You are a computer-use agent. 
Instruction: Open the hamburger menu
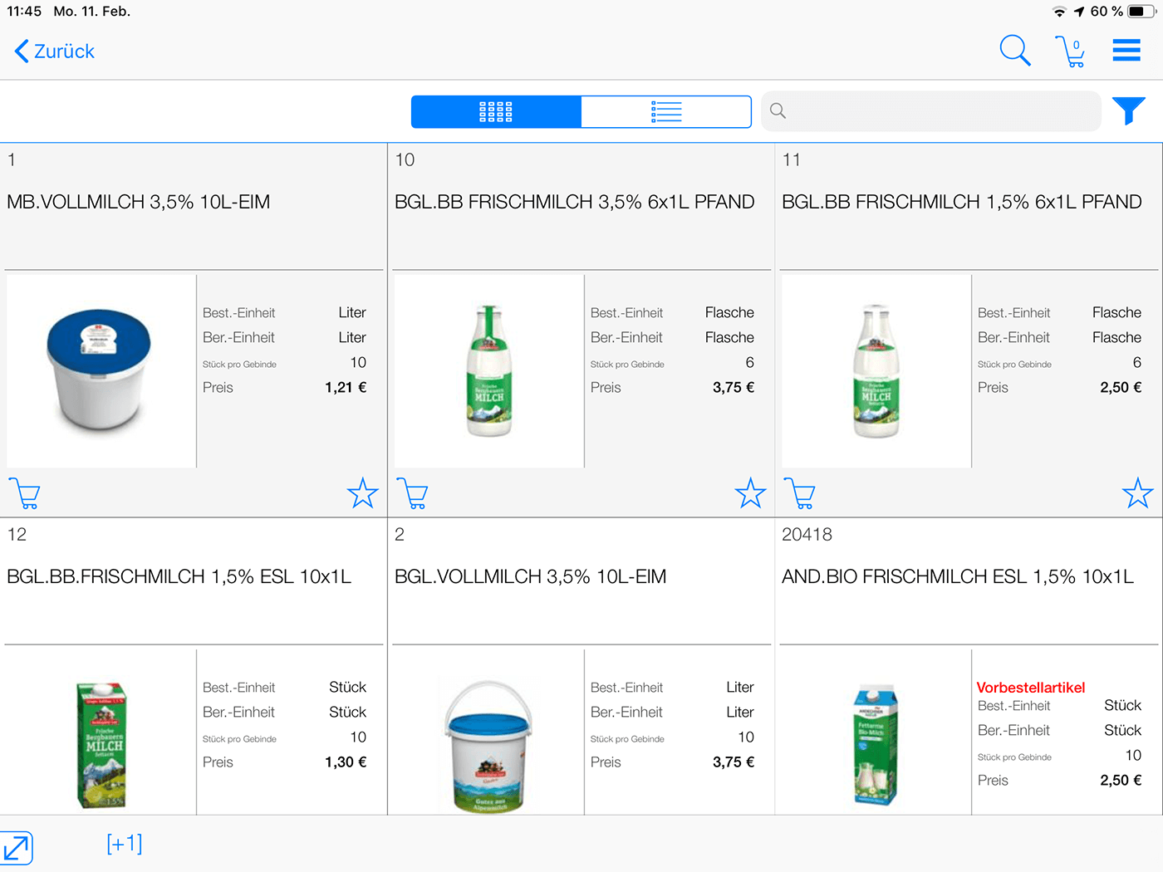pos(1126,51)
